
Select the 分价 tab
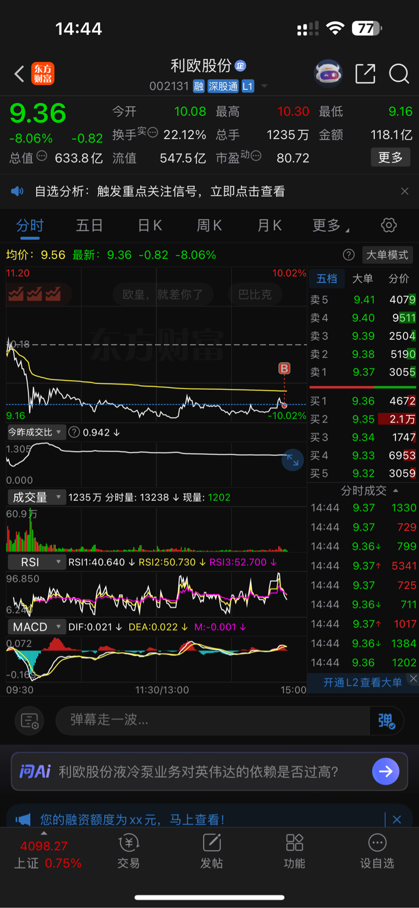point(399,279)
